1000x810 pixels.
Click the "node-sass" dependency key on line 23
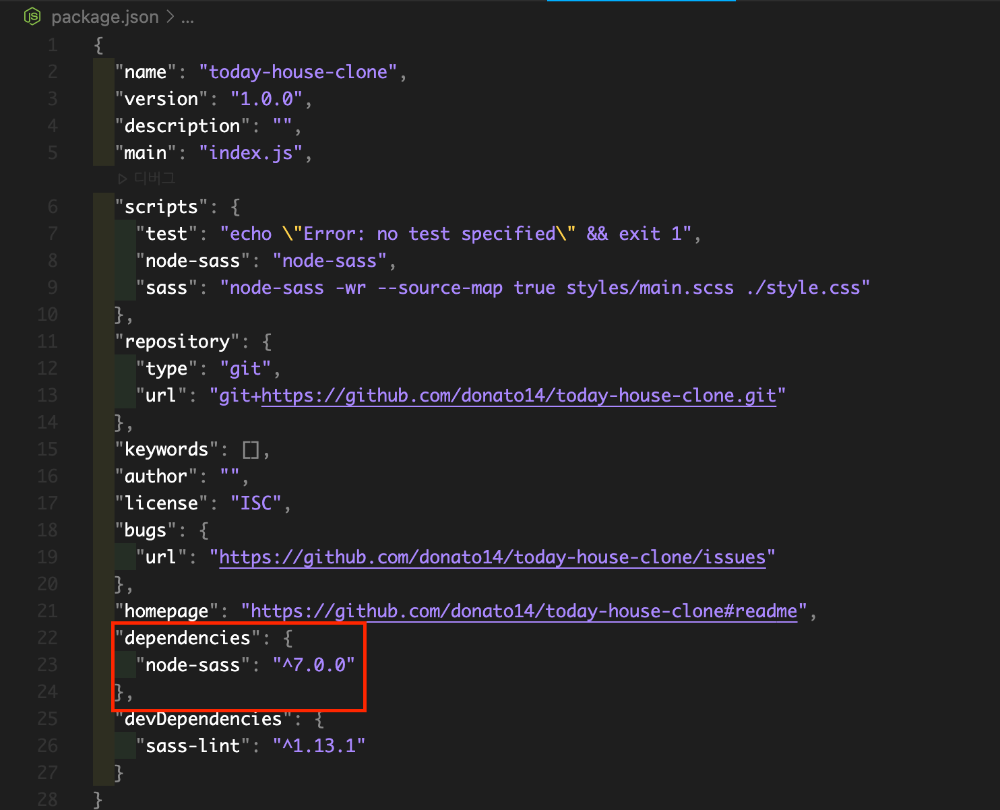pyautogui.click(x=193, y=665)
